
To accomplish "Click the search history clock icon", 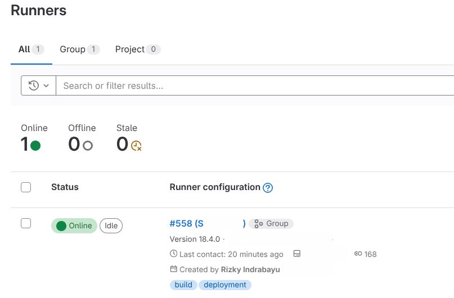I will pyautogui.click(x=34, y=85).
